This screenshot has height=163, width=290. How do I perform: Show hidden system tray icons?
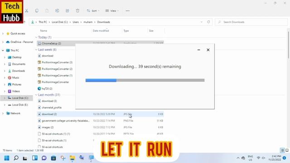238,158
